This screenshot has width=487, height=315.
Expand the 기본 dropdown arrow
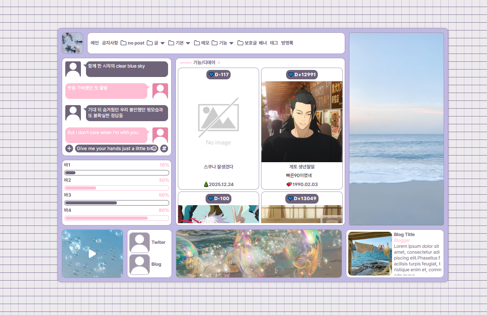188,43
